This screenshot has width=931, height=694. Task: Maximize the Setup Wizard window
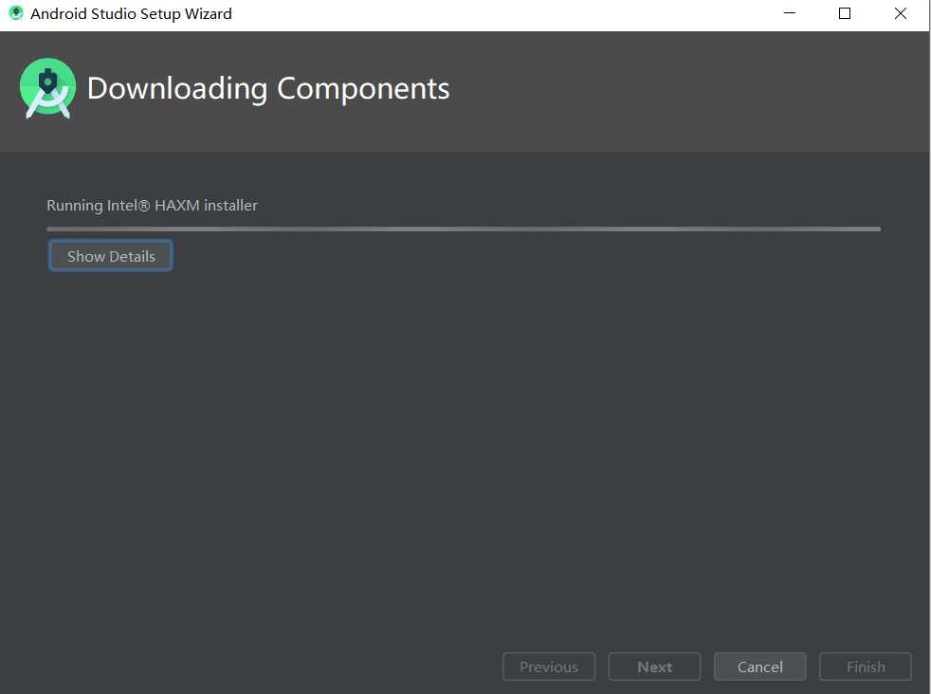click(x=845, y=13)
